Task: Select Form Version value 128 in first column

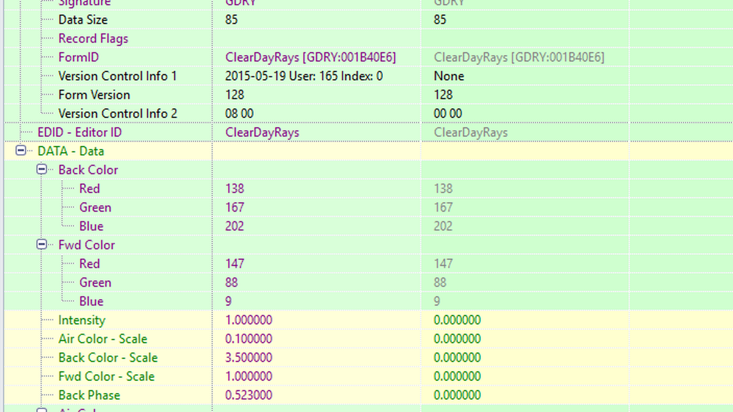Action: click(x=235, y=95)
